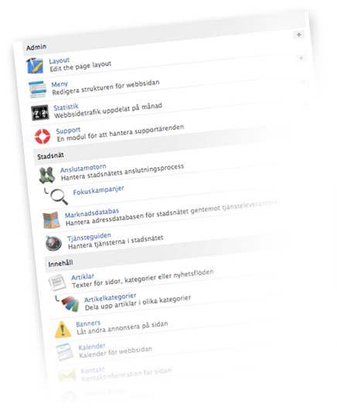The width and height of the screenshot is (337, 414).
Task: Click text 'Texter för sidor, kategorier eller nyhetsflöden'
Action: pos(142,279)
